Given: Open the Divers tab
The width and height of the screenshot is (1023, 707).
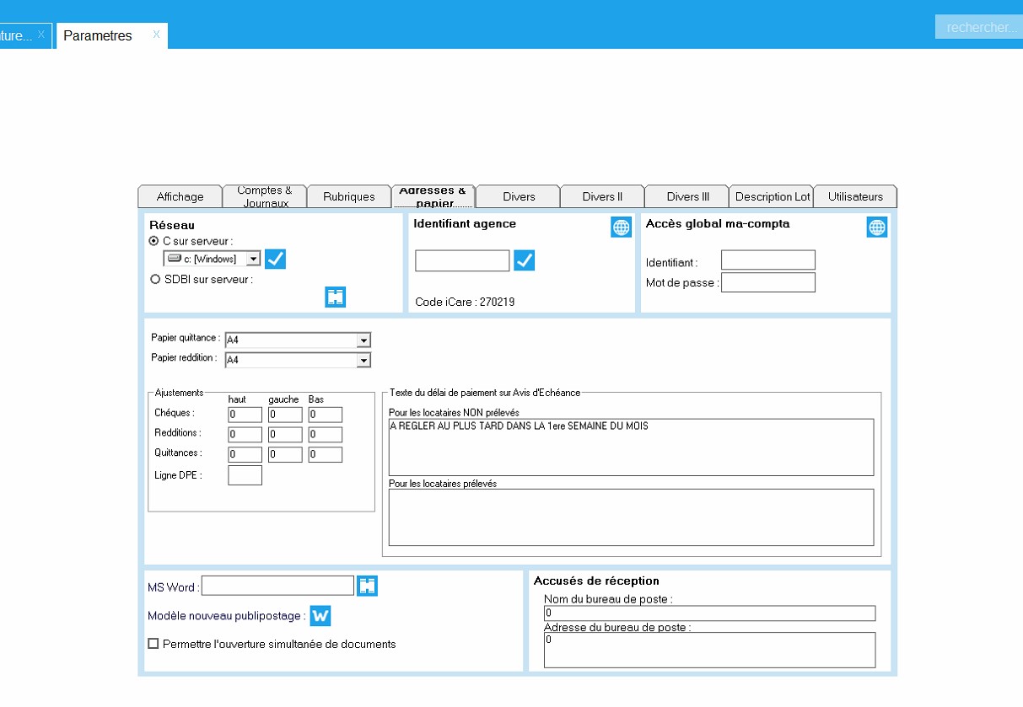Looking at the screenshot, I should (x=519, y=196).
